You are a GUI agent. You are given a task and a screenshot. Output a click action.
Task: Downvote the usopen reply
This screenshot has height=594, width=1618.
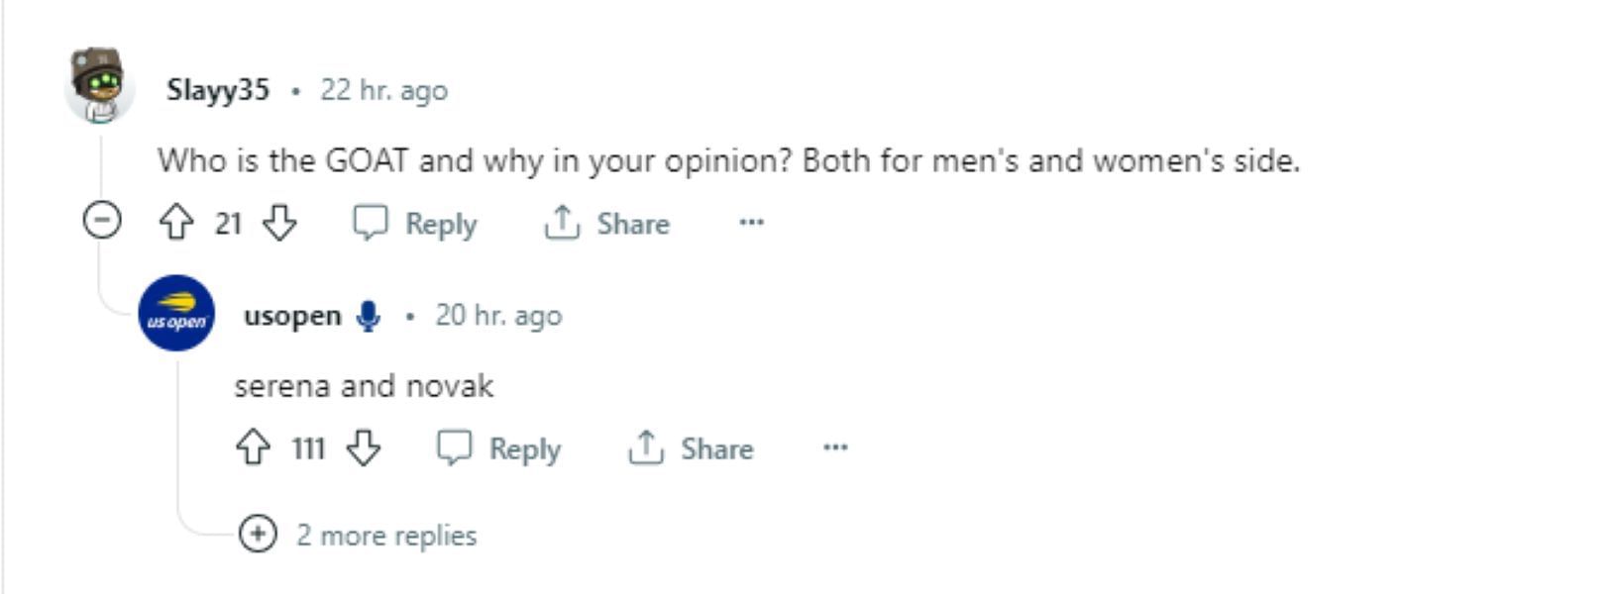tap(364, 447)
